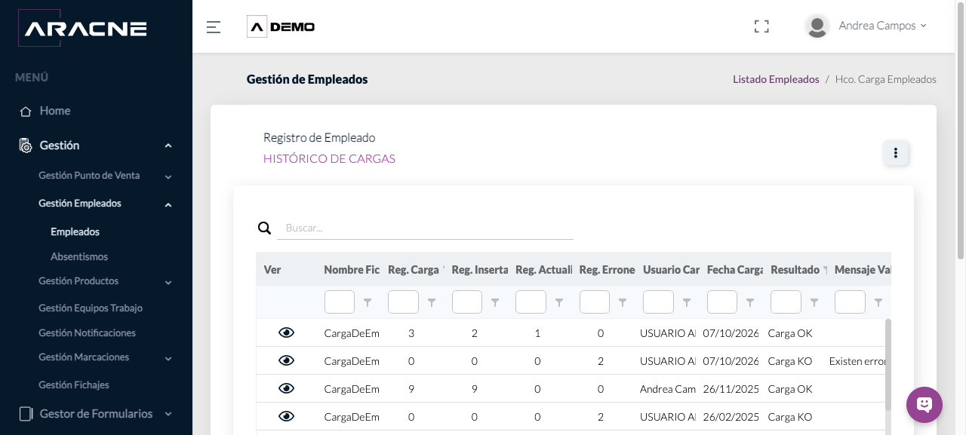This screenshot has width=966, height=435.
Task: Toggle the sidebar using the hamburger icon
Action: click(214, 27)
